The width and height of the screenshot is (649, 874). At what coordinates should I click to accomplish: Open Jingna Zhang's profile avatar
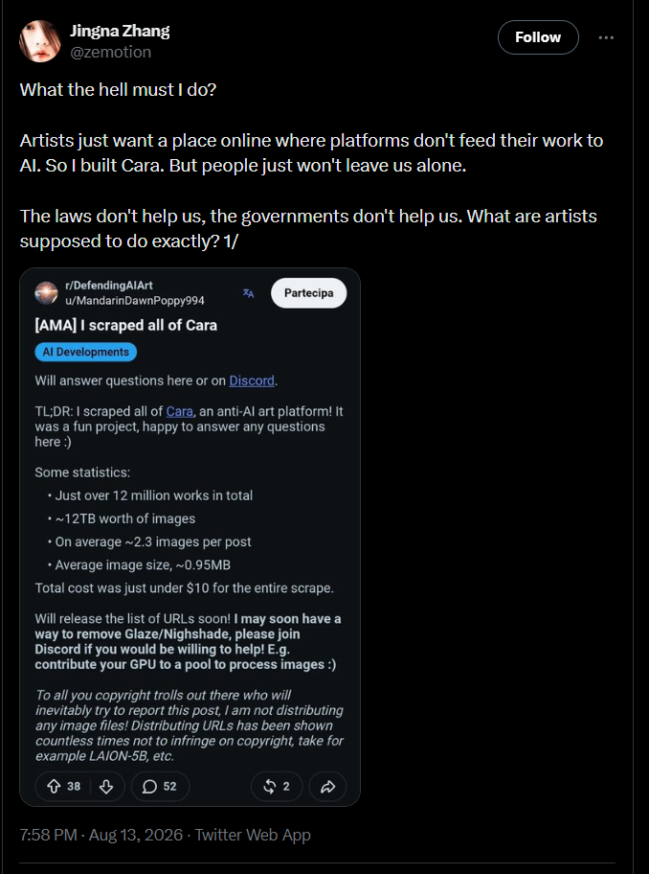tap(39, 41)
